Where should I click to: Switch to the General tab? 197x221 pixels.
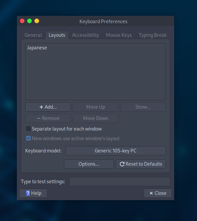pyautogui.click(x=33, y=35)
